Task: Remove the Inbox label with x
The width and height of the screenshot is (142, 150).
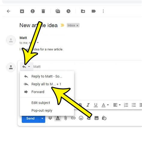Action: pyautogui.click(x=77, y=26)
